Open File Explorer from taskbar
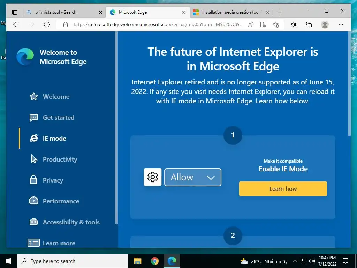 [137, 261]
